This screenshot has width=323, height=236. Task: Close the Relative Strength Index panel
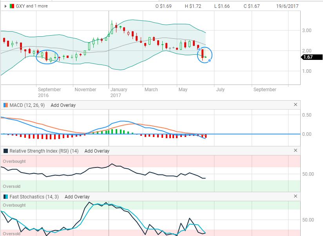pos(296,150)
